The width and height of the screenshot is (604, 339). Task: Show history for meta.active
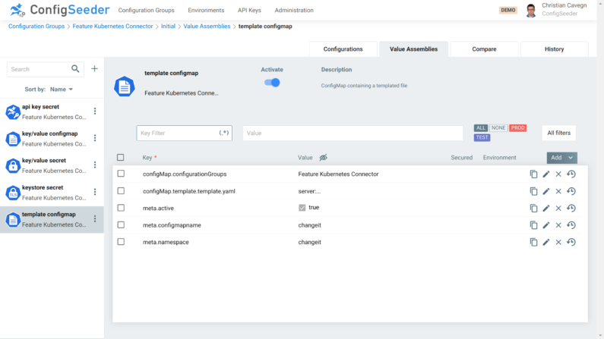pyautogui.click(x=571, y=208)
